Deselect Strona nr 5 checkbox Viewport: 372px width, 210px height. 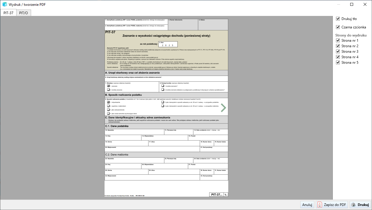[x=338, y=63]
